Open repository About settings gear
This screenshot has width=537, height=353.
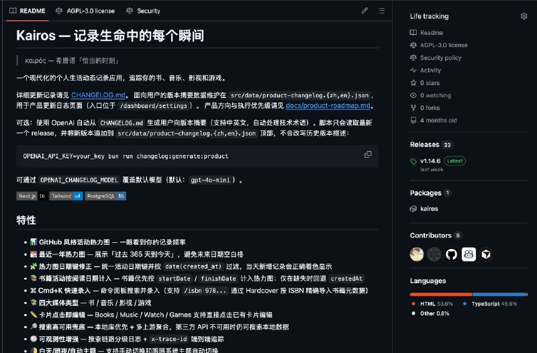pos(524,16)
